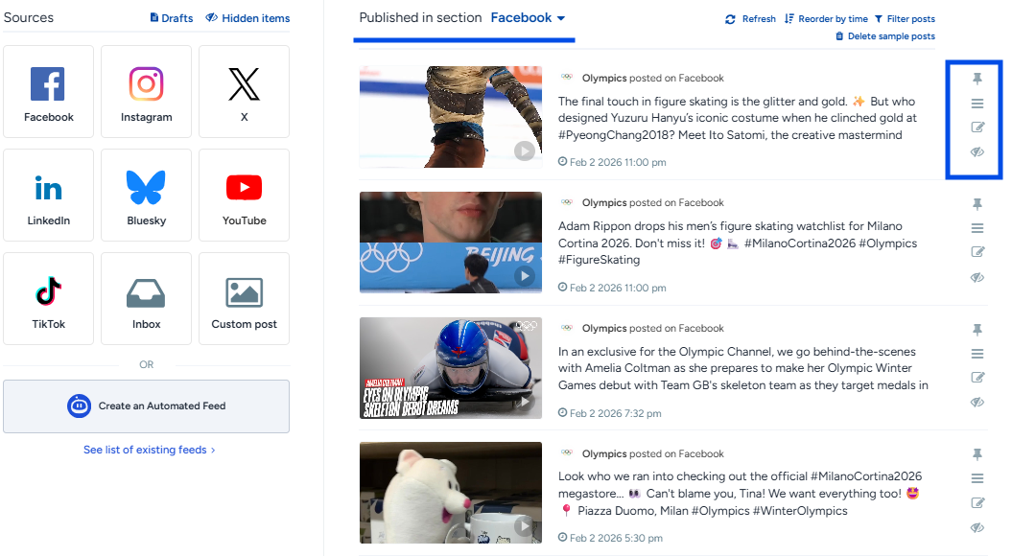Viewport: 1012px width, 556px height.
Task: Hide the Amelia Coltman skeleton post
Action: click(977, 403)
